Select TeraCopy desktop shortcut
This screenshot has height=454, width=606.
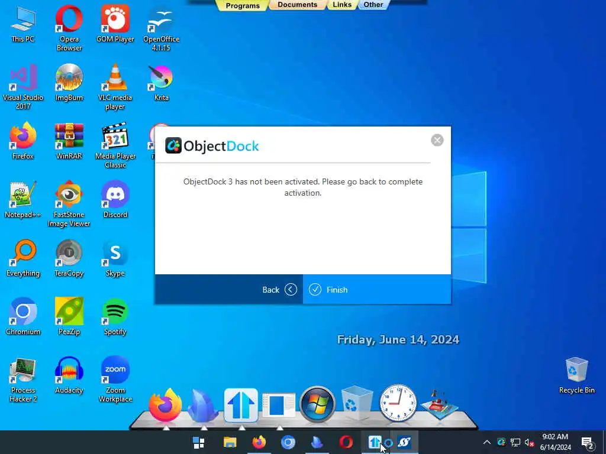[69, 258]
